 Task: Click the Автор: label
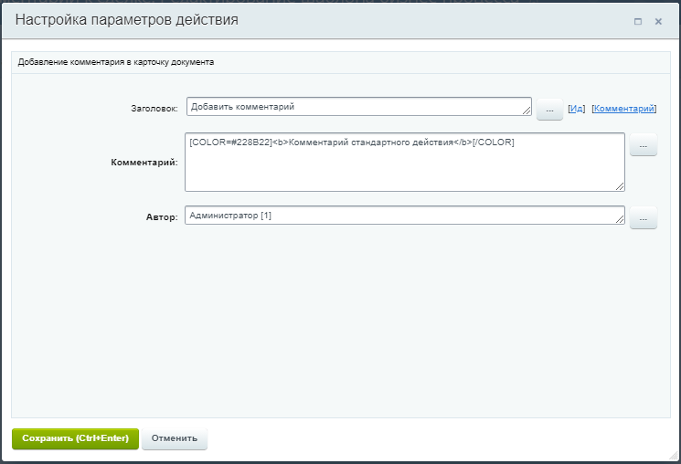point(162,217)
